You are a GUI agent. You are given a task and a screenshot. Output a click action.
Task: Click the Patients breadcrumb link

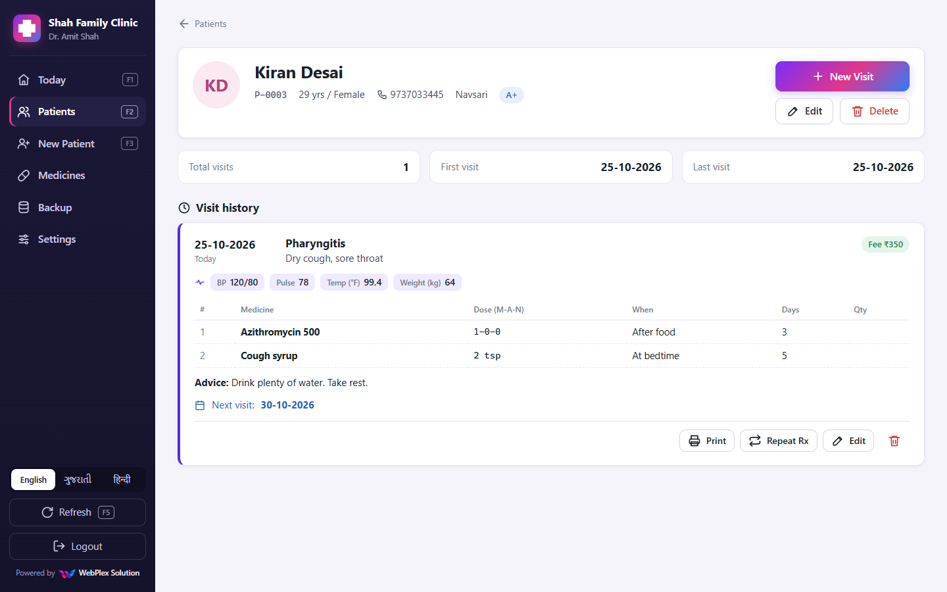pyautogui.click(x=210, y=24)
